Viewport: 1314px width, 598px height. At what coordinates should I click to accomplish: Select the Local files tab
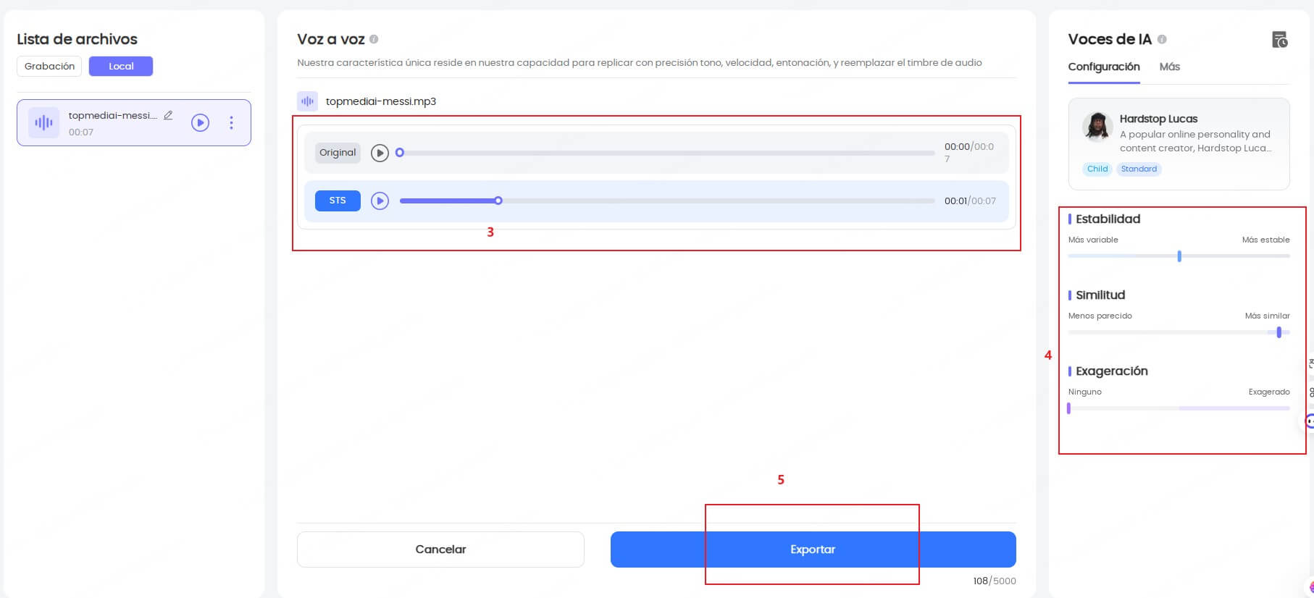[x=121, y=66]
